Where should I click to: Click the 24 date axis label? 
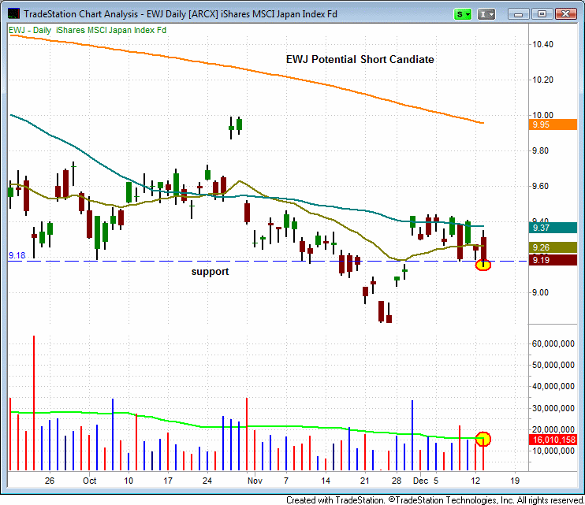click(207, 481)
